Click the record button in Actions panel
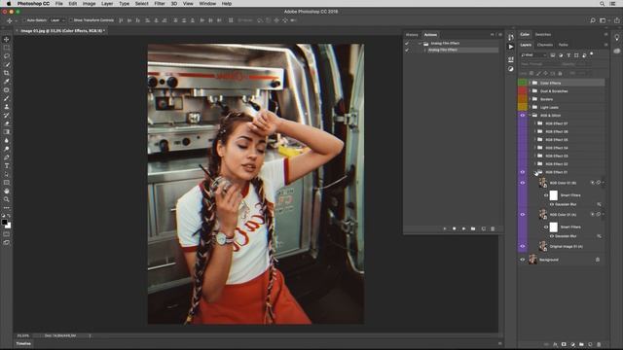 pyautogui.click(x=455, y=228)
